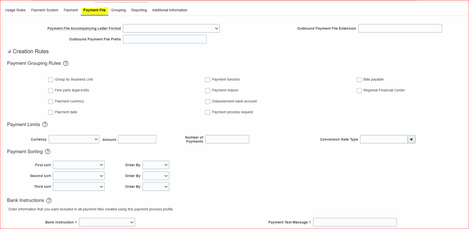The height and width of the screenshot is (229, 469).
Task: Enable Bills payable grouping
Action: [359, 79]
